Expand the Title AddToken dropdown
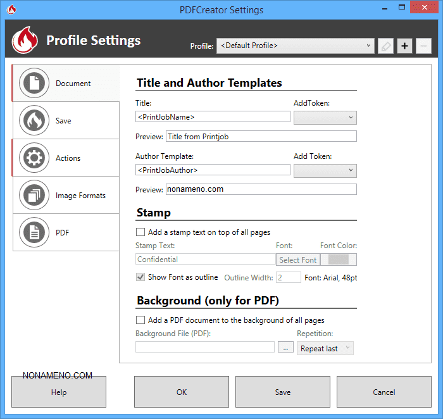This screenshot has width=443, height=419. [325, 117]
